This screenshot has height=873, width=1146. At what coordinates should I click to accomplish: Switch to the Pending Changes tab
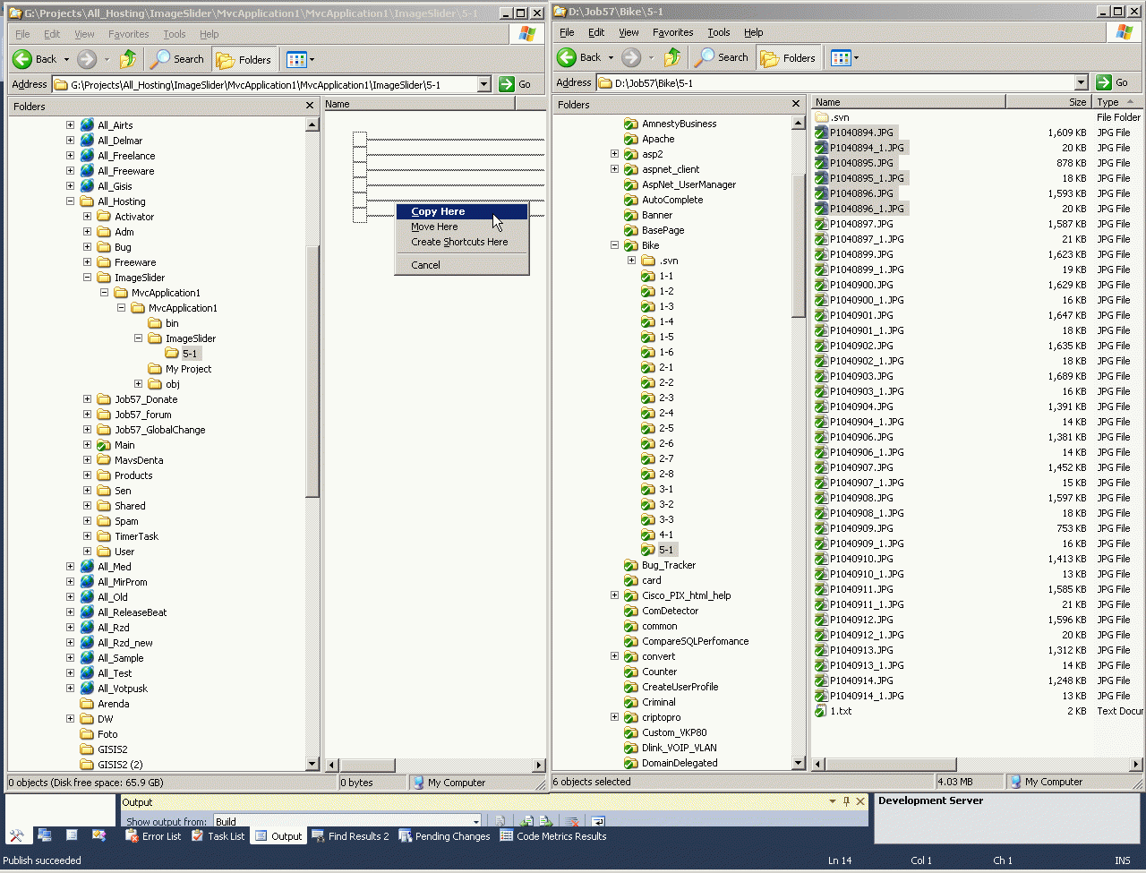click(x=444, y=836)
